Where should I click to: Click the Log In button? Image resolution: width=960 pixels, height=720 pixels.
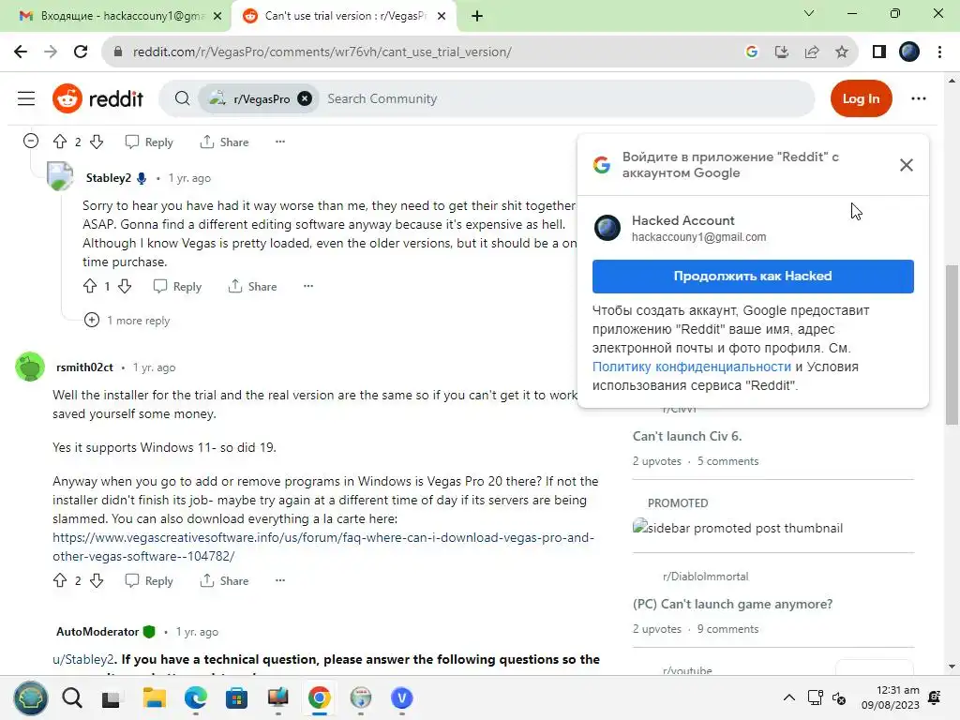tap(861, 98)
